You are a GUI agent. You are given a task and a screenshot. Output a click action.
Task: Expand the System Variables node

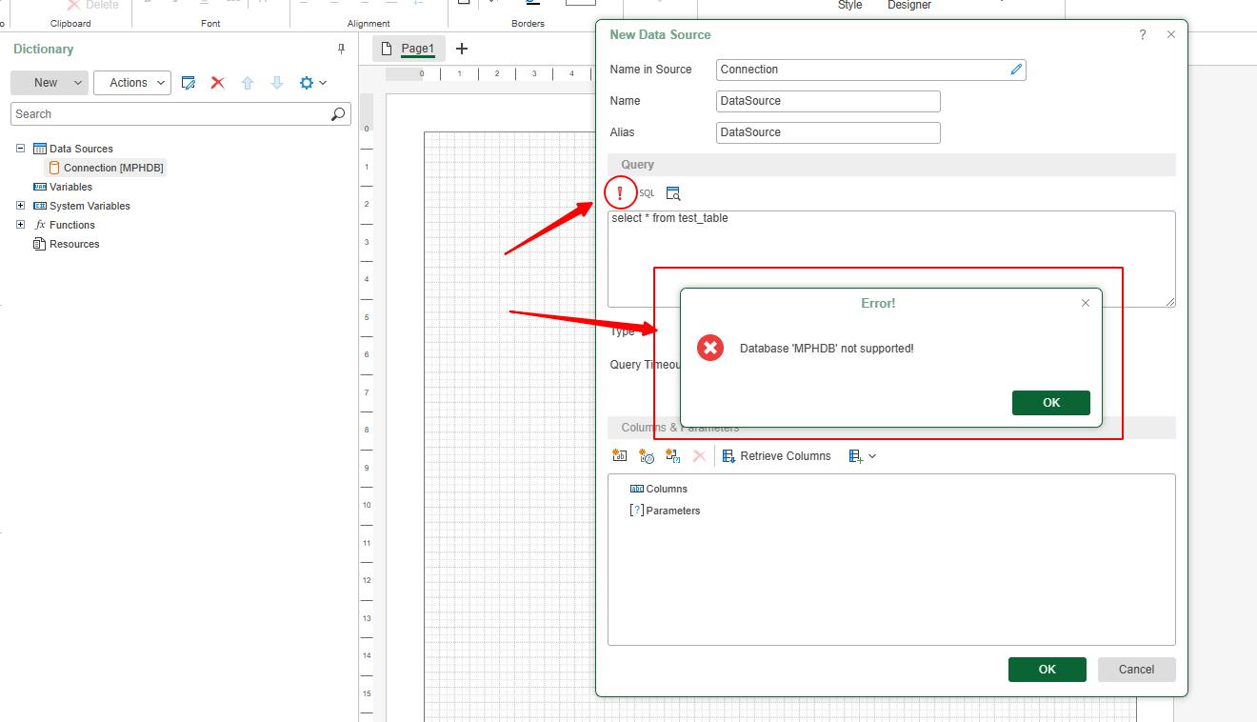(21, 206)
